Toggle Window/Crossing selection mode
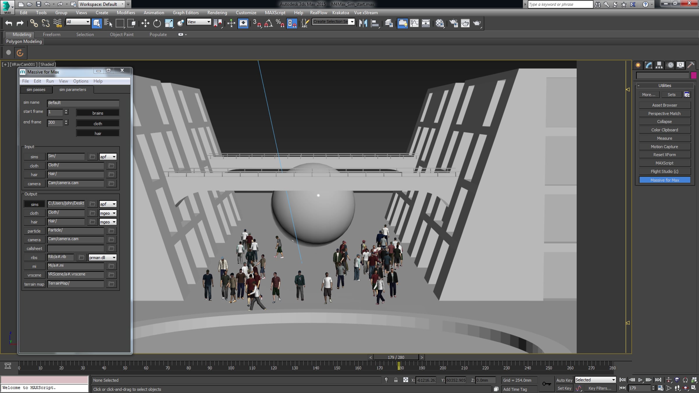Image resolution: width=699 pixels, height=393 pixels. [131, 23]
